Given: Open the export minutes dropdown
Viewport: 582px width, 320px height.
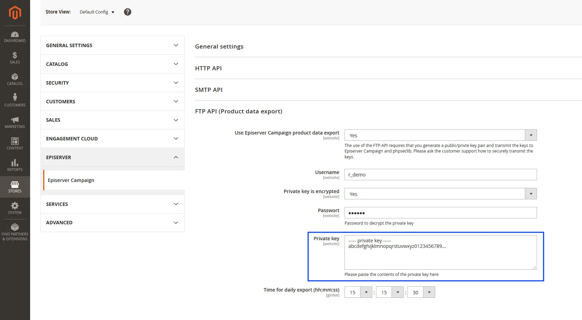Looking at the screenshot, I should (390, 292).
